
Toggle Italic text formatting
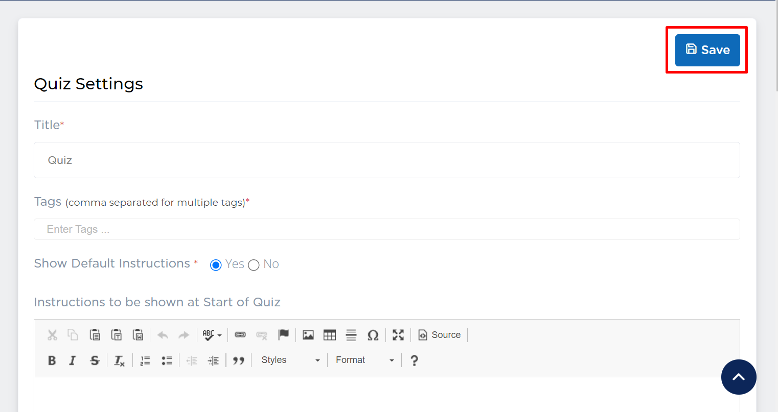(73, 360)
